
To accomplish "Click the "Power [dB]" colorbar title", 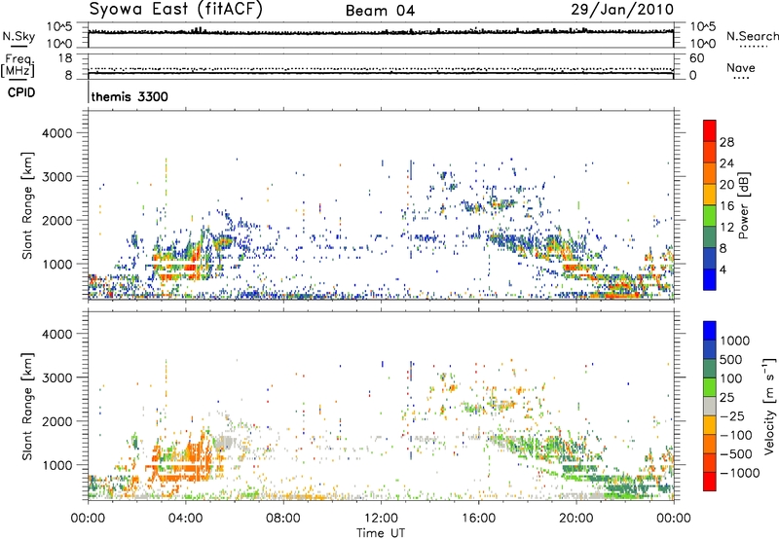I will coord(743,205).
